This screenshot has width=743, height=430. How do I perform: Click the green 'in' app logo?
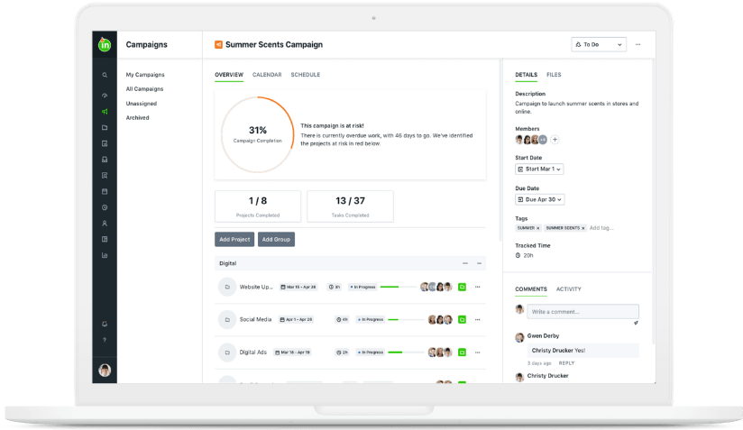(x=105, y=44)
